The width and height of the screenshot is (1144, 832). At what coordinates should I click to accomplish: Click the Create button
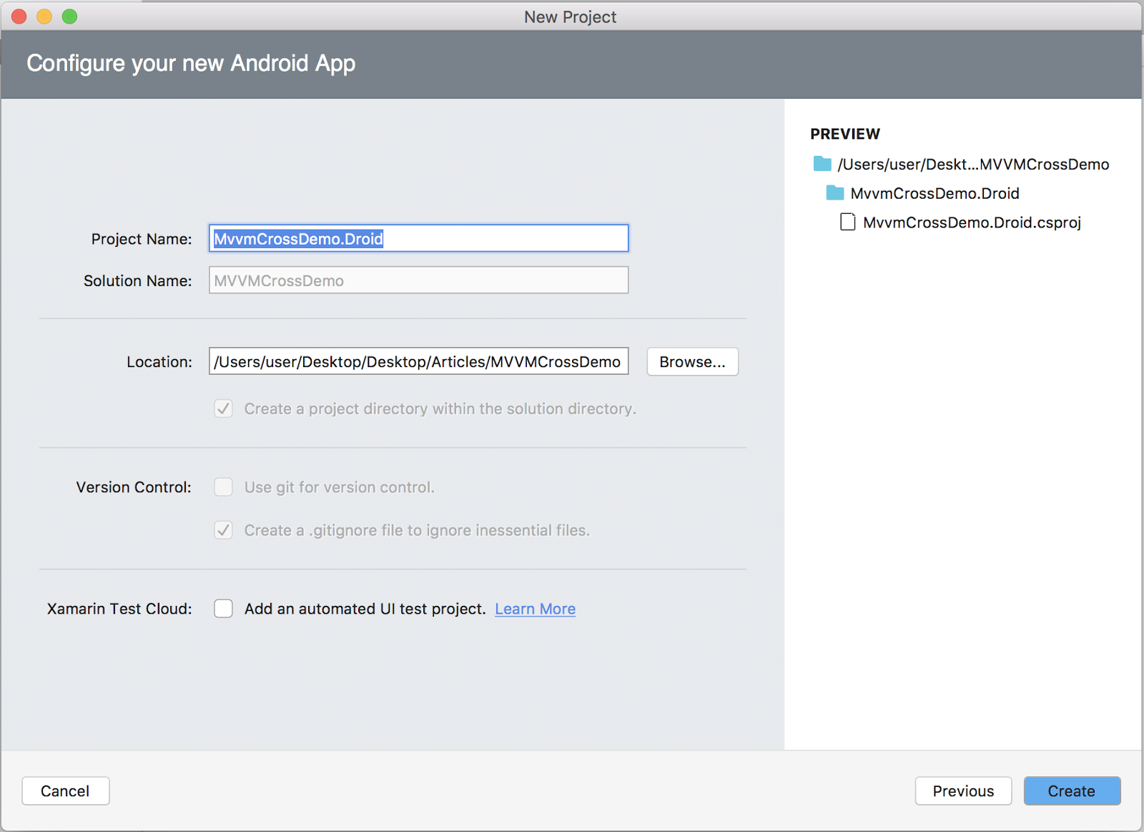(1071, 791)
